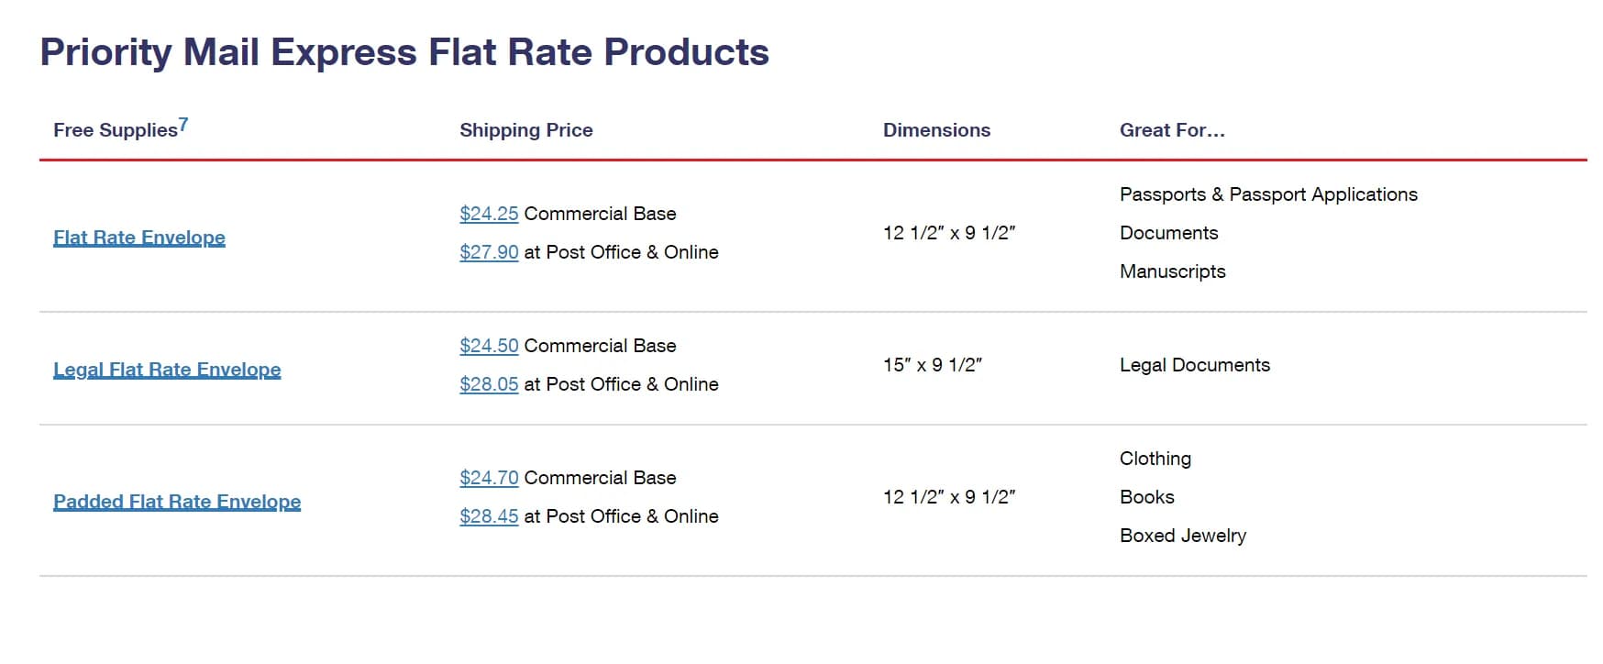Click the $28.05 Post Office price link
1603x664 pixels.
(x=488, y=384)
